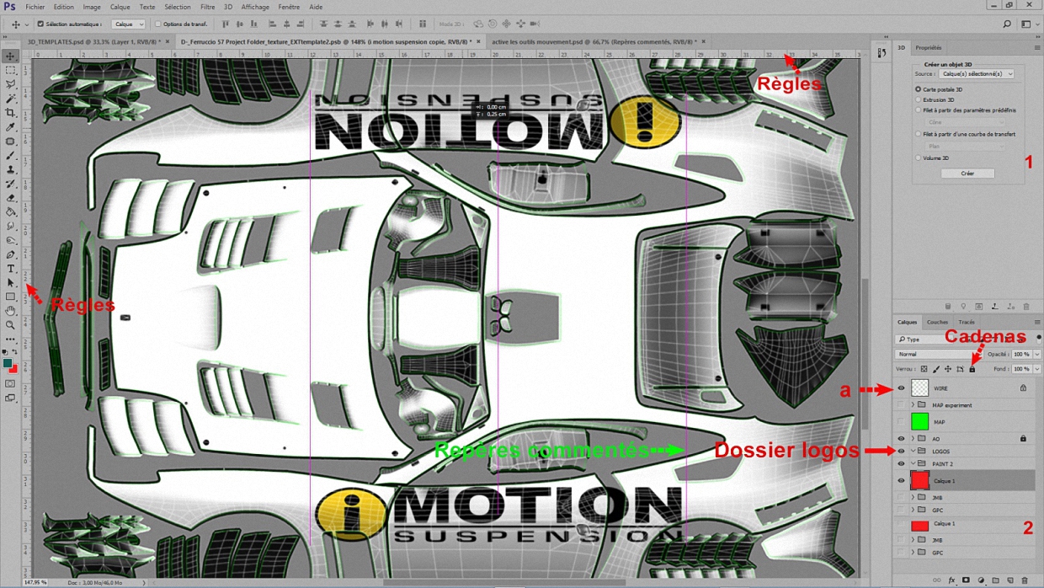1044x588 pixels.
Task: Collapse the LOGOS folder group
Action: point(913,452)
